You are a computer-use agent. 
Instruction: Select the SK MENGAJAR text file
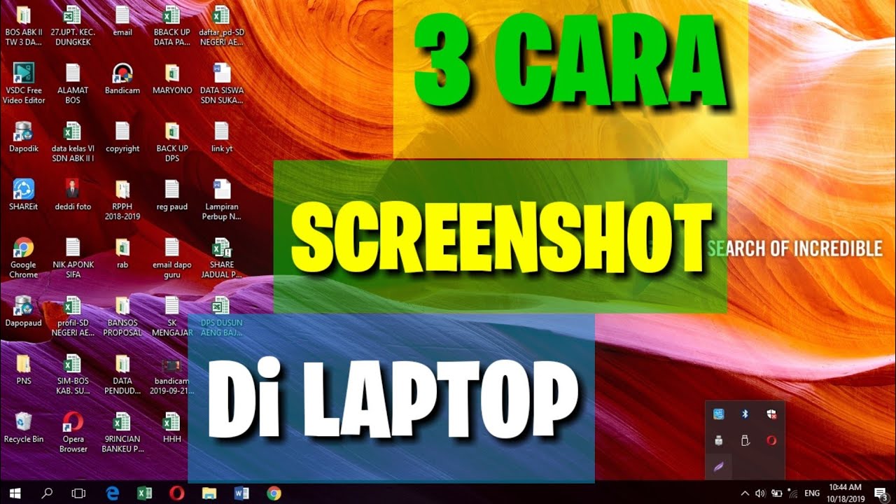click(171, 316)
